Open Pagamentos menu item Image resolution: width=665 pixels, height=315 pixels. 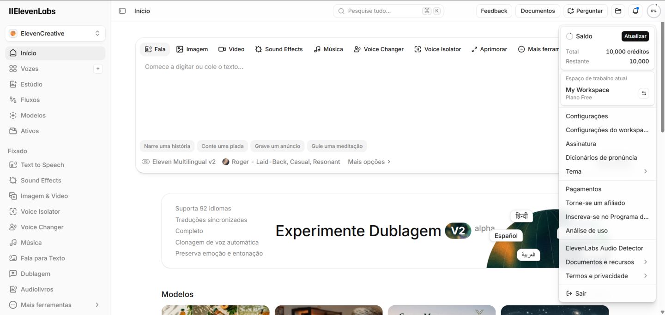pyautogui.click(x=607, y=189)
